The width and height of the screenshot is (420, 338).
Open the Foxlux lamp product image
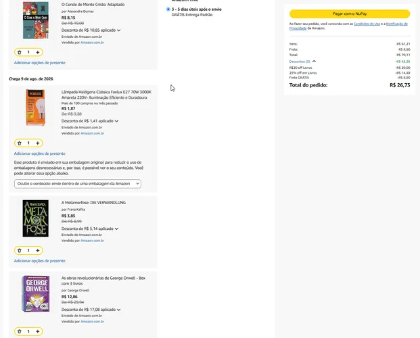pyautogui.click(x=36, y=107)
